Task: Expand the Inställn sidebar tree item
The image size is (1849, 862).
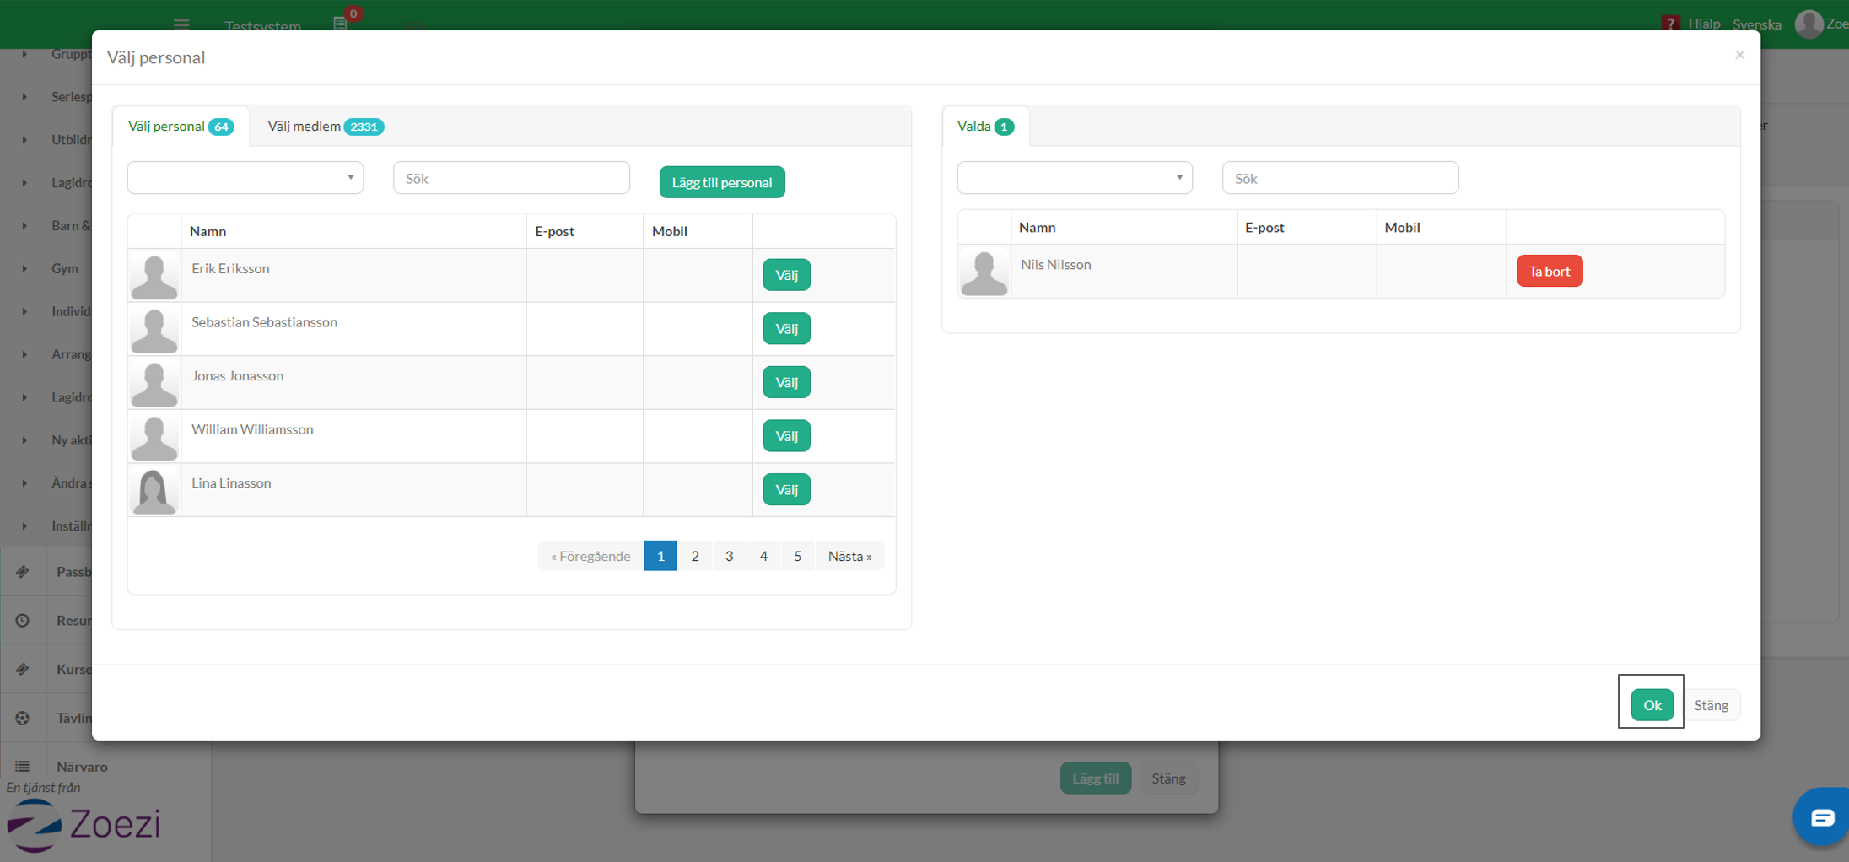Action: pyautogui.click(x=24, y=526)
